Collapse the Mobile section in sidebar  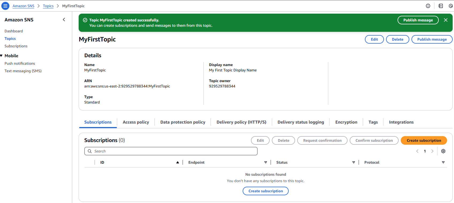(2, 56)
